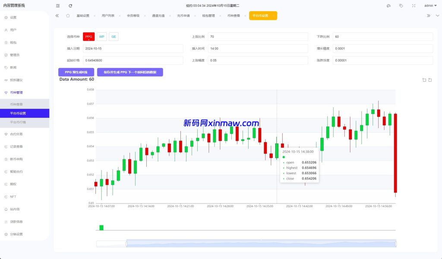
Task: Click the PPG 预生成K线 button
Action: pyautogui.click(x=76, y=72)
